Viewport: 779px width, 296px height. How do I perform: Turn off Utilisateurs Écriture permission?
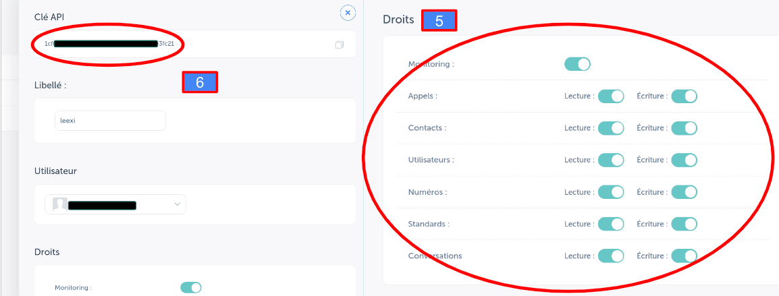tap(684, 160)
